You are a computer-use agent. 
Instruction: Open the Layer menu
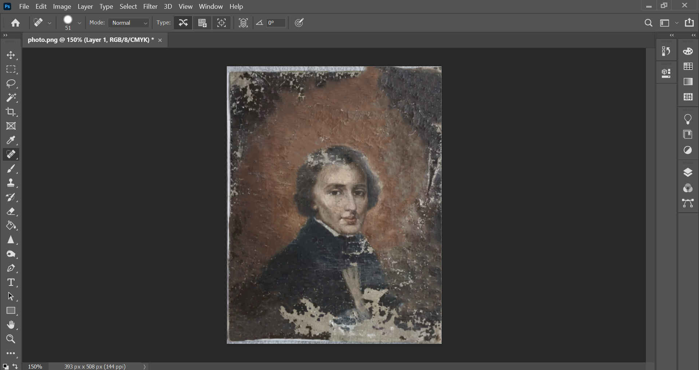point(85,7)
